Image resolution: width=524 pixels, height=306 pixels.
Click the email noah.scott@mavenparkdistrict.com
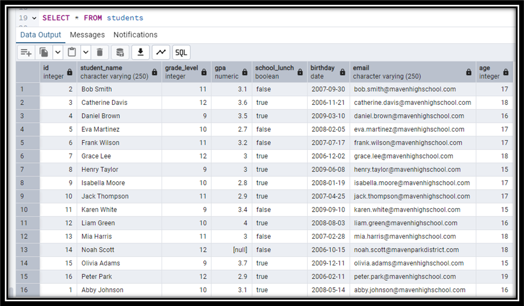[x=413, y=250]
